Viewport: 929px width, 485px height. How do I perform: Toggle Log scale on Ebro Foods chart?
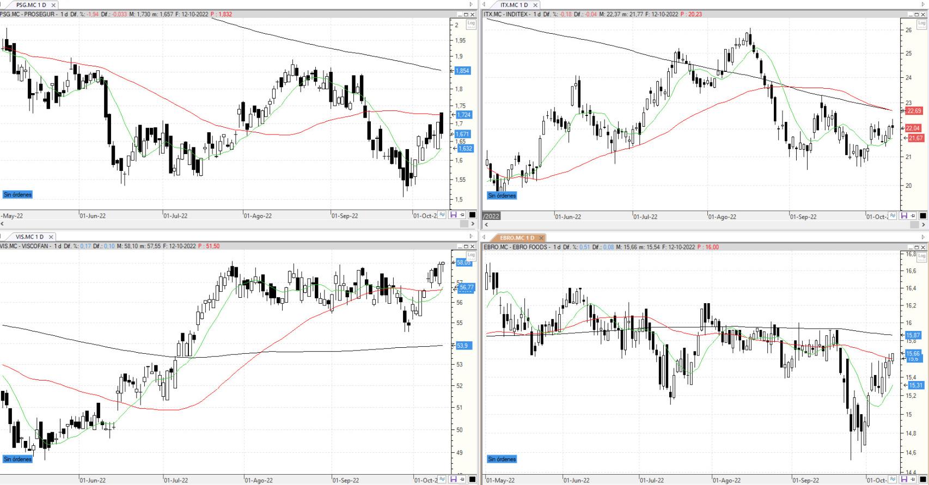[x=921, y=256]
